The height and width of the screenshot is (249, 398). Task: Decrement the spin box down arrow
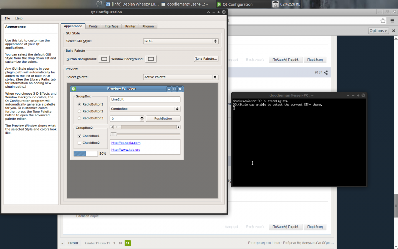pos(142,120)
